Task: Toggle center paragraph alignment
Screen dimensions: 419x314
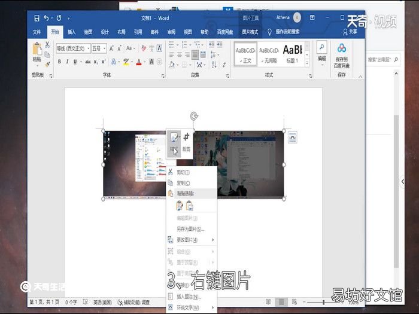Action: 180,55
